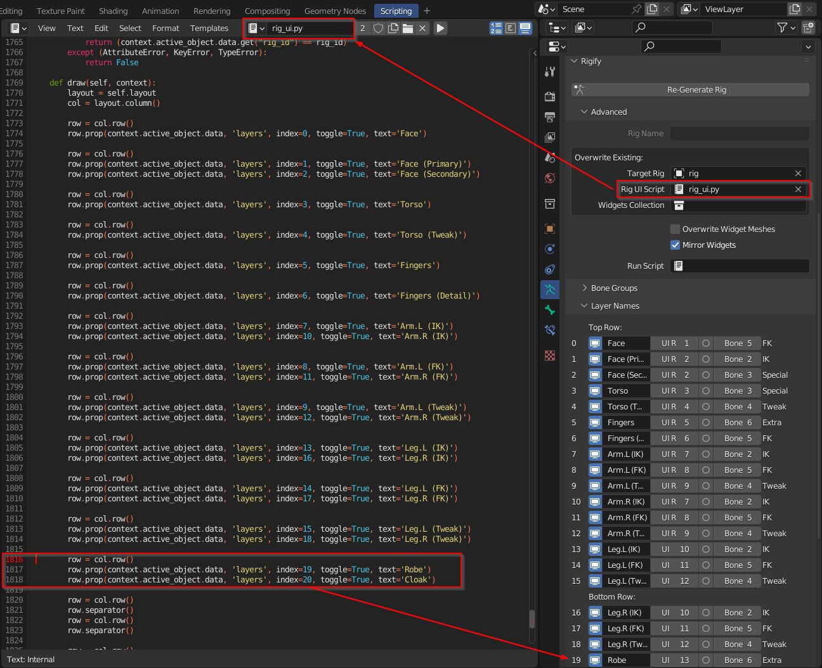Screen dimensions: 822x668
Task: Open the Collection properties tab
Action: [x=550, y=203]
